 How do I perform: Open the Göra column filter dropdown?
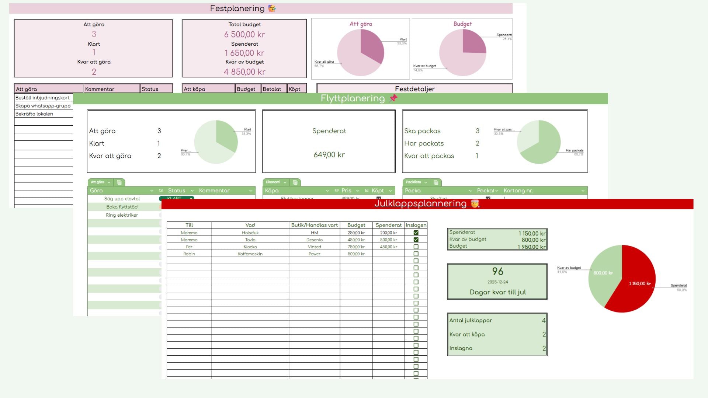(x=152, y=191)
